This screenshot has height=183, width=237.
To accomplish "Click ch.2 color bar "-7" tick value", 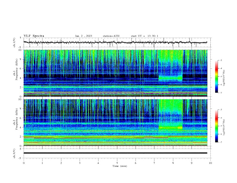I will [x=221, y=142].
